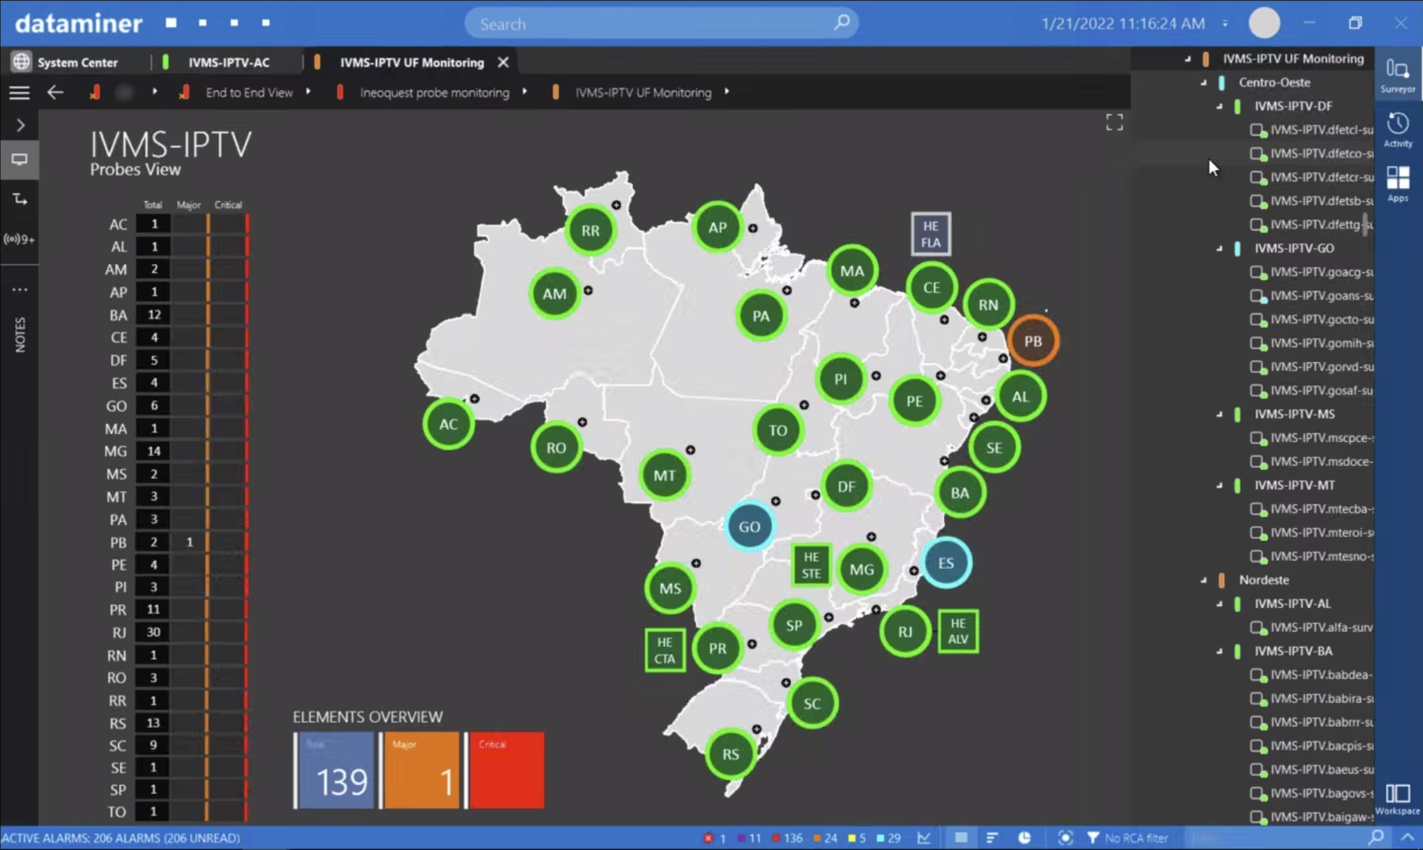Click the ACTIVE ALARMS status bar text
The height and width of the screenshot is (850, 1423).
point(121,838)
